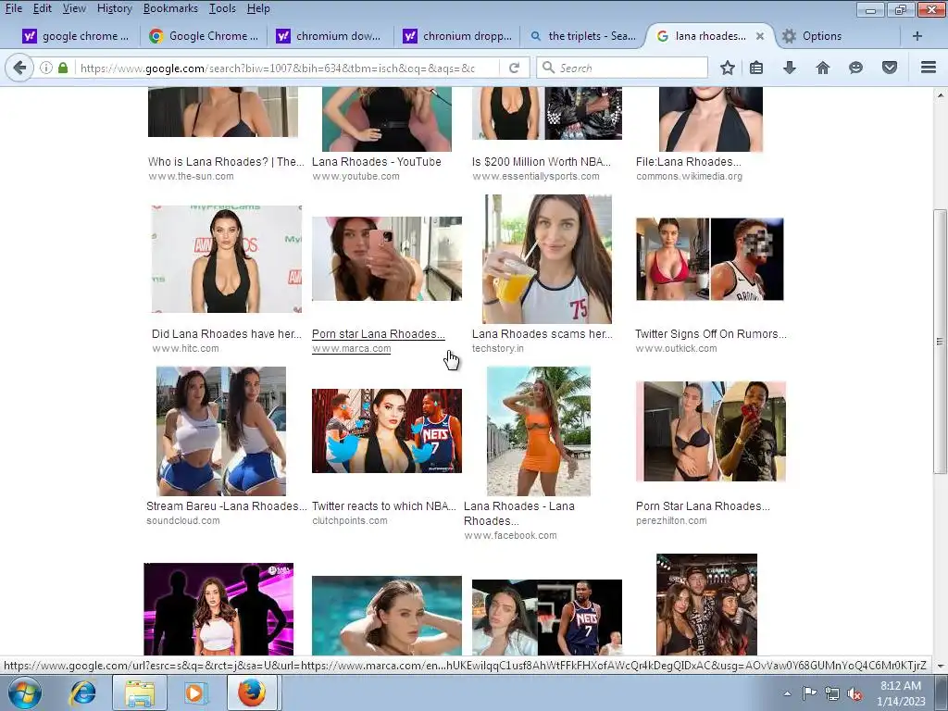The height and width of the screenshot is (711, 948).
Task: Open network tray icon
Action: coord(832,693)
